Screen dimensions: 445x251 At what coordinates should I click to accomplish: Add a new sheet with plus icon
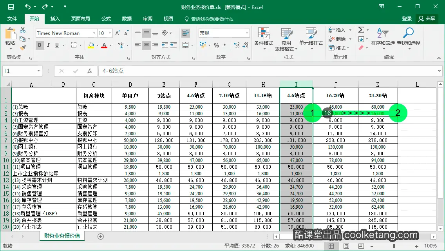click(100, 236)
